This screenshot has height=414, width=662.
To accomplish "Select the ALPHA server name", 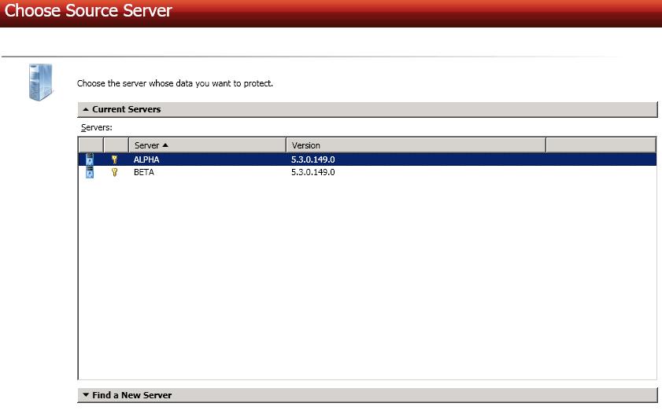I will (146, 159).
